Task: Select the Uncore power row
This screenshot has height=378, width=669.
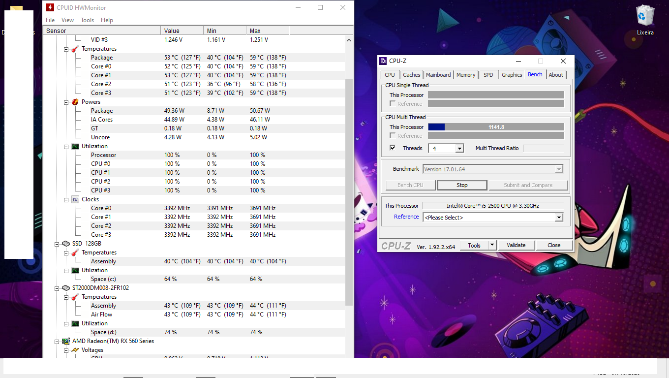Action: tap(194, 137)
